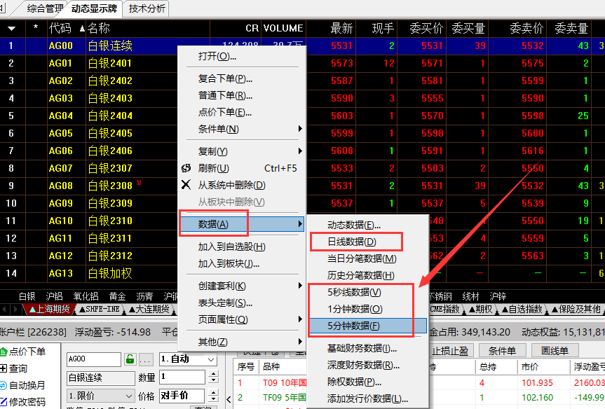Click the 数量 quantity input field
This screenshot has height=409, width=605.
pyautogui.click(x=182, y=377)
